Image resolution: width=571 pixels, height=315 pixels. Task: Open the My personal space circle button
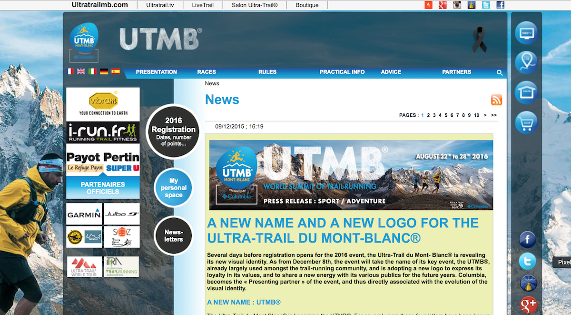pyautogui.click(x=173, y=188)
